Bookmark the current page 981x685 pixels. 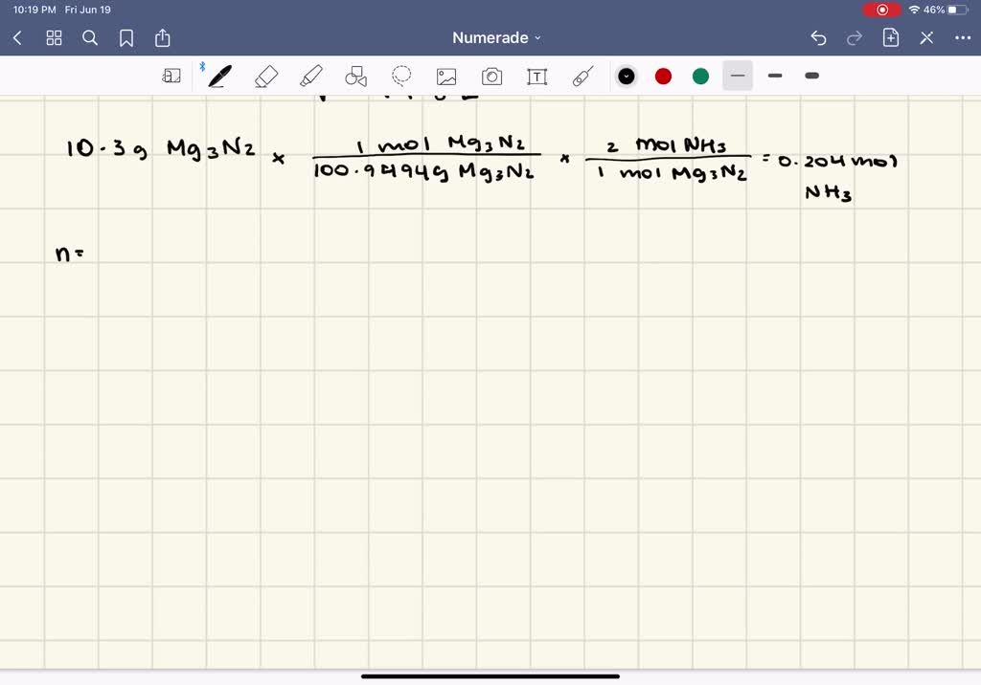pyautogui.click(x=126, y=38)
